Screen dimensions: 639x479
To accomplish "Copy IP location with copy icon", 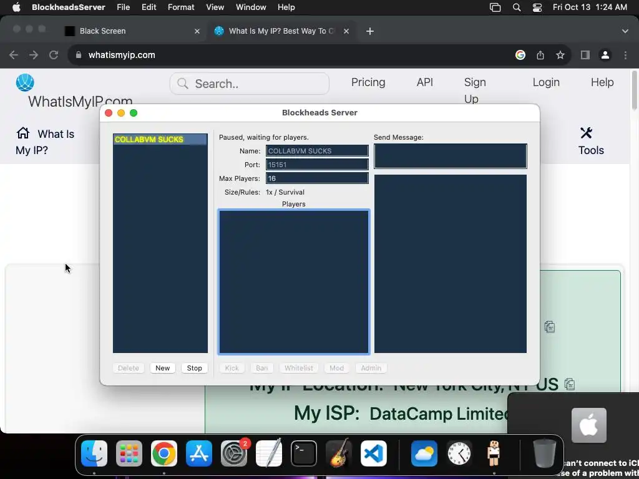I will coord(569,384).
